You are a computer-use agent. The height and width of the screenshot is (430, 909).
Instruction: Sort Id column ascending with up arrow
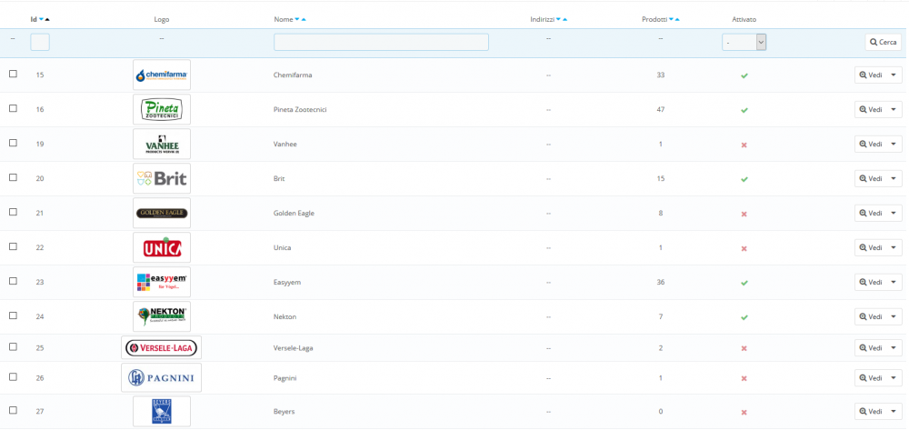pos(47,19)
